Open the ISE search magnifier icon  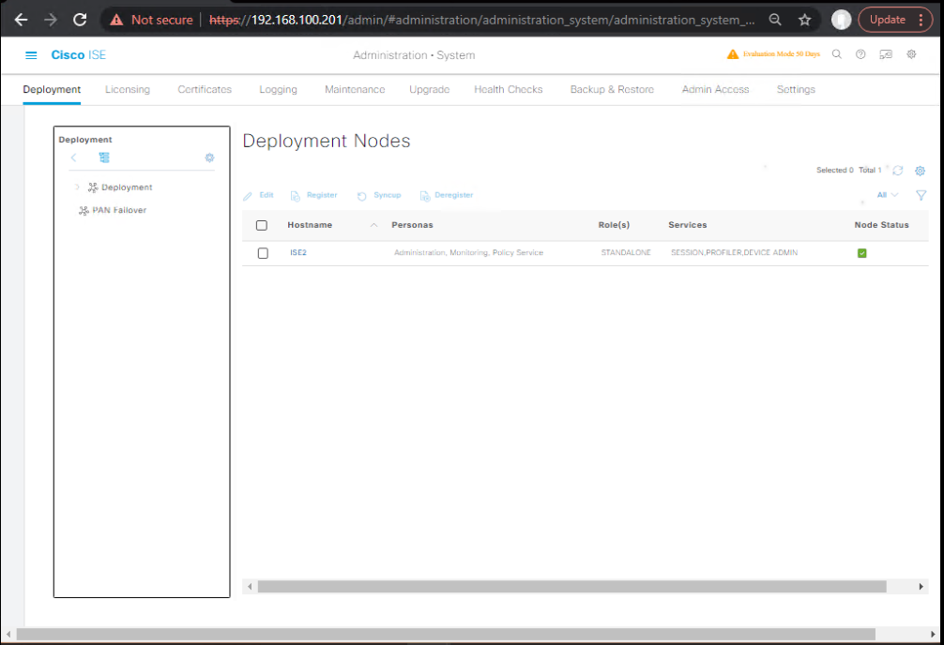pos(837,54)
